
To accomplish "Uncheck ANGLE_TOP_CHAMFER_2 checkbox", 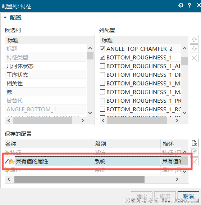I will pos(102,49).
